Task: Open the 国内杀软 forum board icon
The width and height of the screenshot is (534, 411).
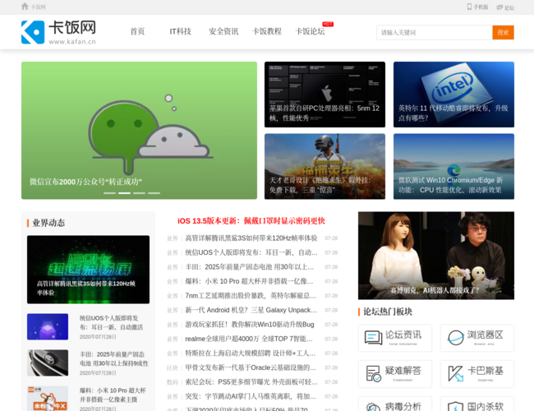Action: [477, 404]
